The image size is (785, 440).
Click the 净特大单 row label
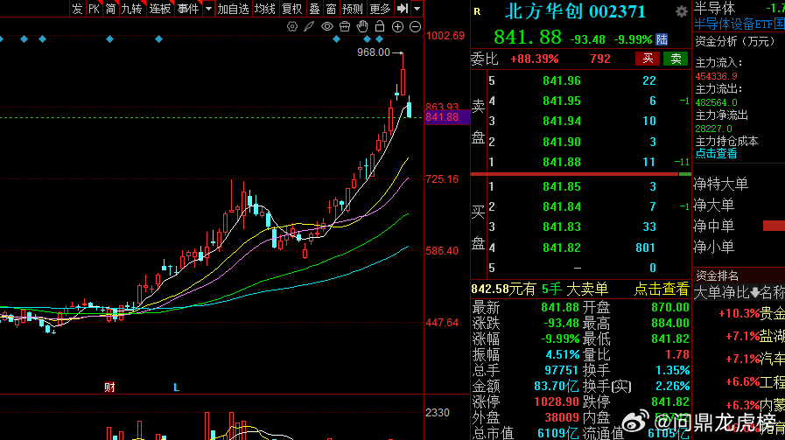[x=721, y=184]
